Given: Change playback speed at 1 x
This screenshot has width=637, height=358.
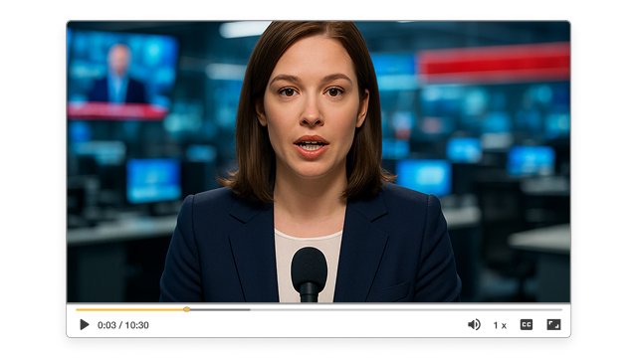Looking at the screenshot, I should (x=500, y=325).
